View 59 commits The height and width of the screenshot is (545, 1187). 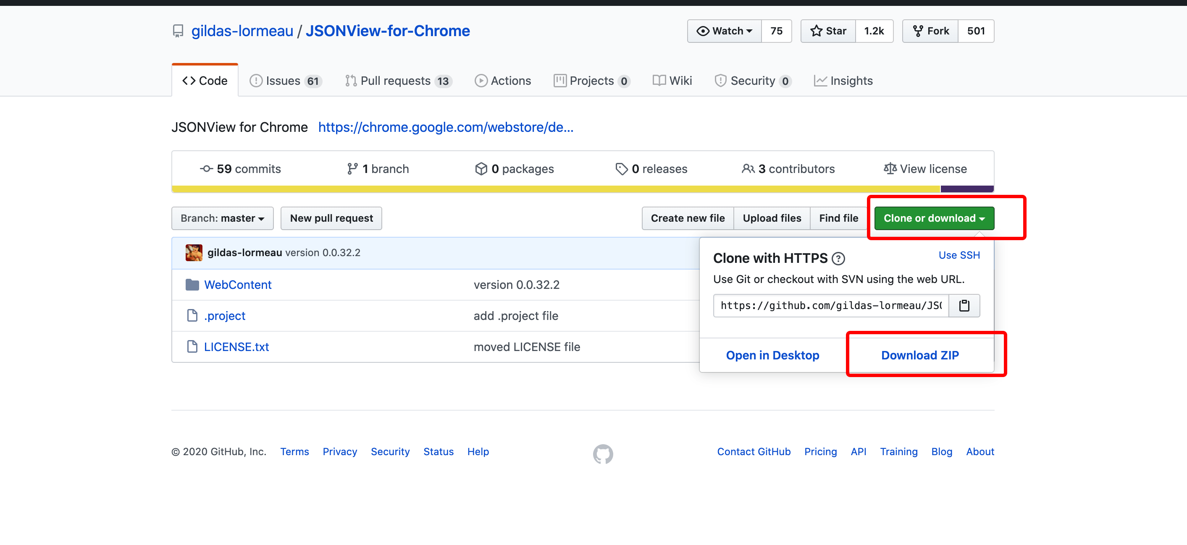point(240,169)
